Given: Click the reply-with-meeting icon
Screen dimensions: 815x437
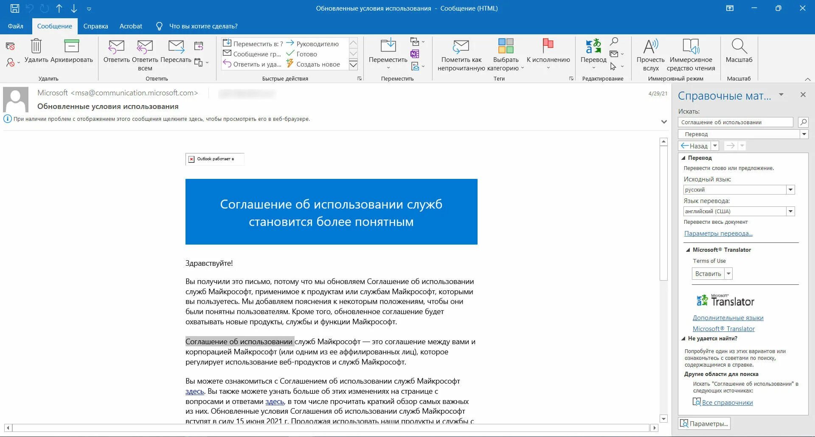Looking at the screenshot, I should 199,46.
